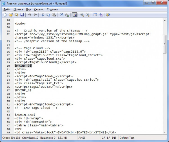
Task: Toggle the word wrap toolbar button
Action: (x=75, y=15)
